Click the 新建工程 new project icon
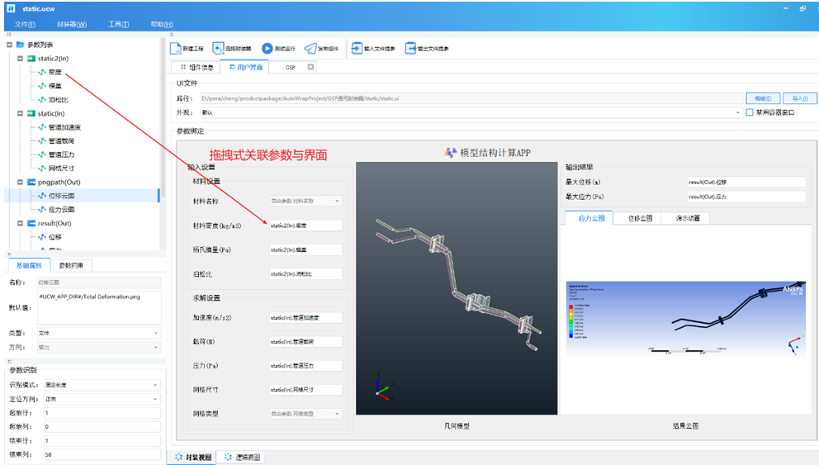819x465 pixels. click(175, 49)
